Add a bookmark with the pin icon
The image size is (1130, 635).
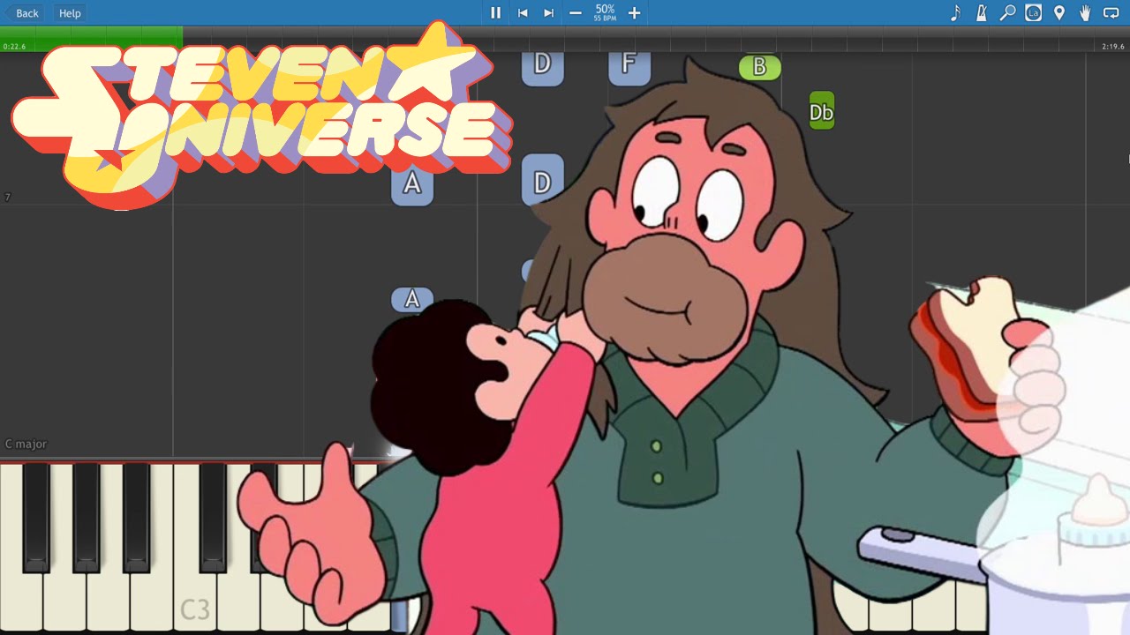pyautogui.click(x=1059, y=13)
